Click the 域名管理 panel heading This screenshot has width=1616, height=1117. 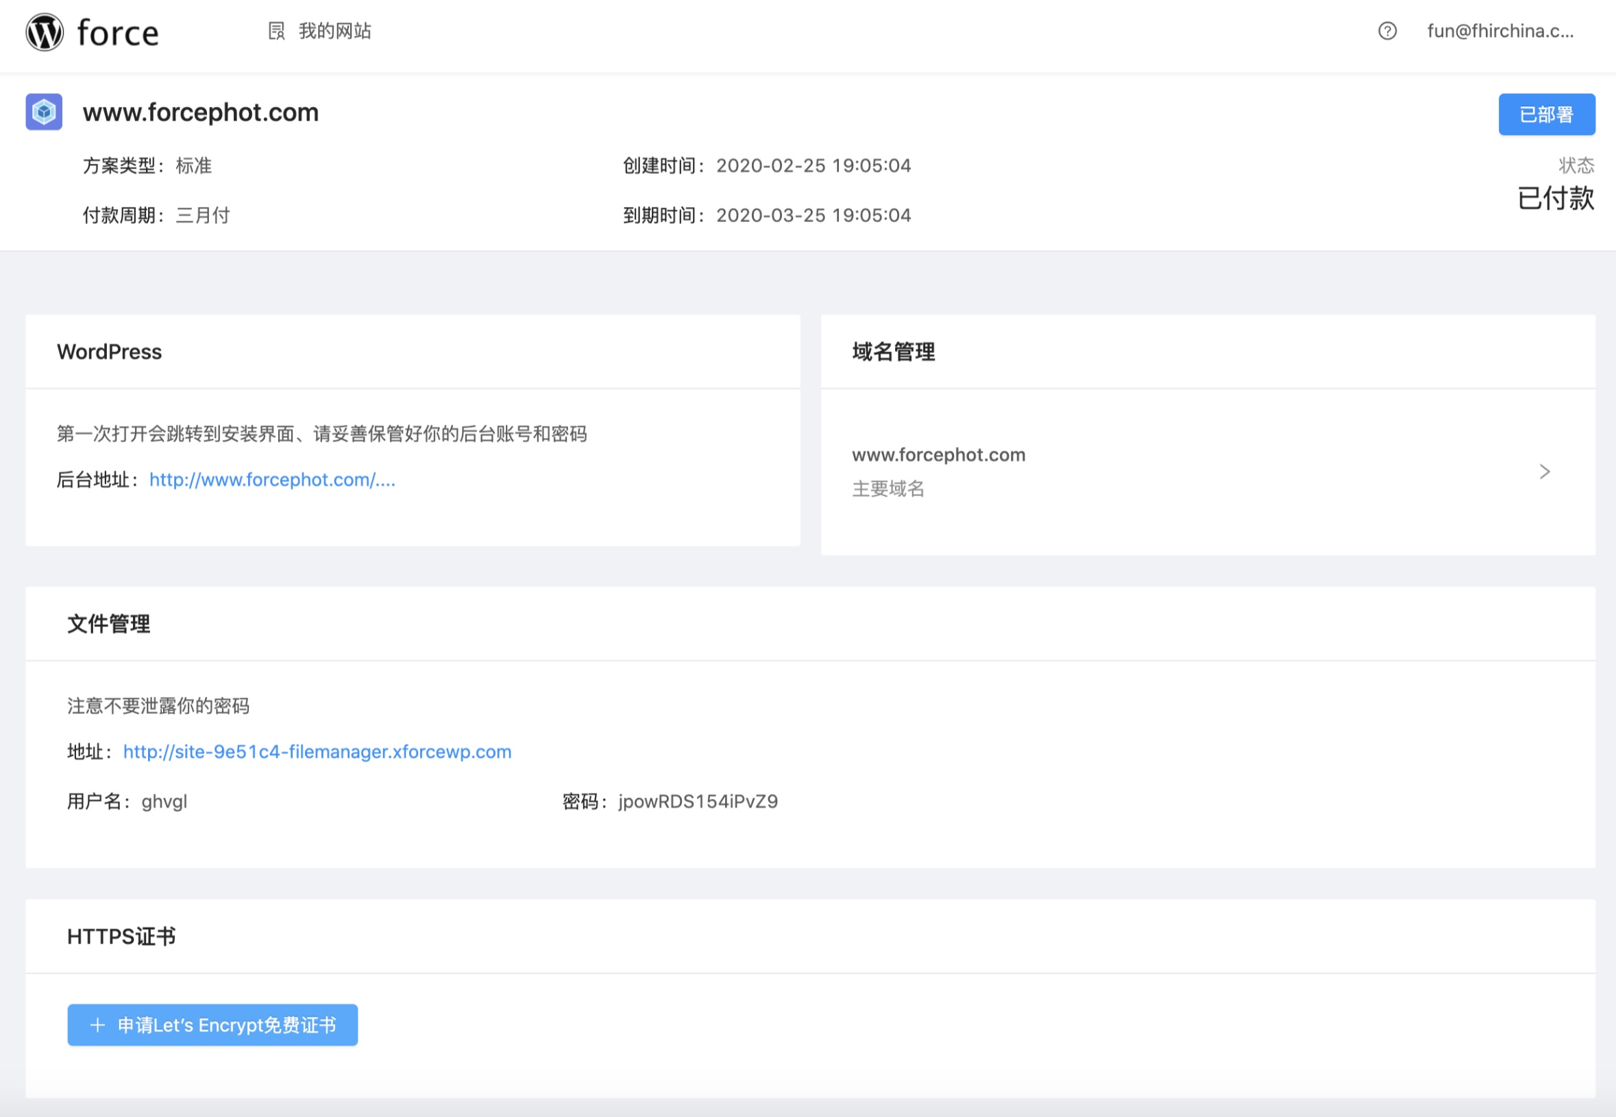[893, 352]
